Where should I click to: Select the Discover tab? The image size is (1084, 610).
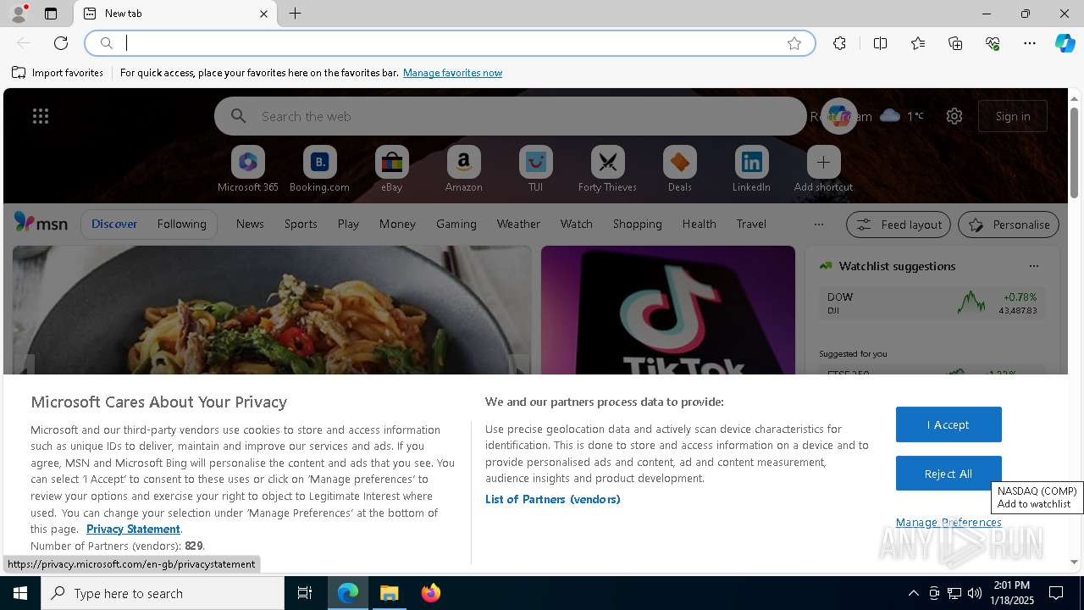coord(114,224)
